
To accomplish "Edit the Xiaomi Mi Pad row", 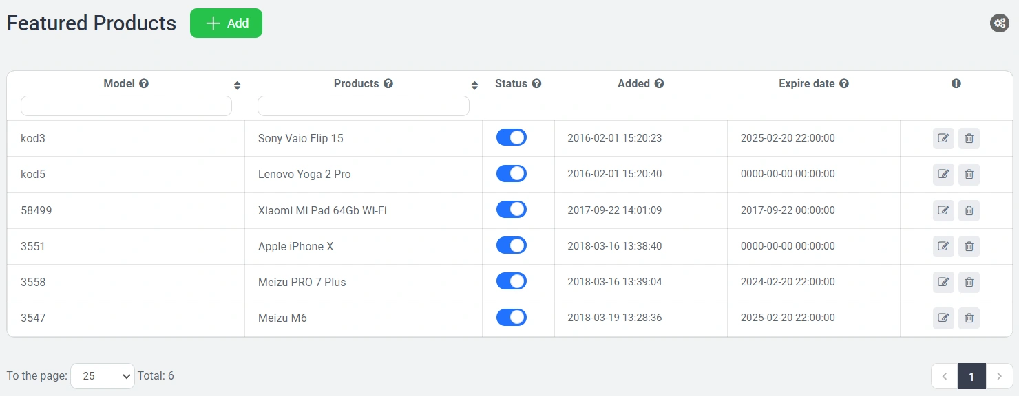I will (943, 210).
